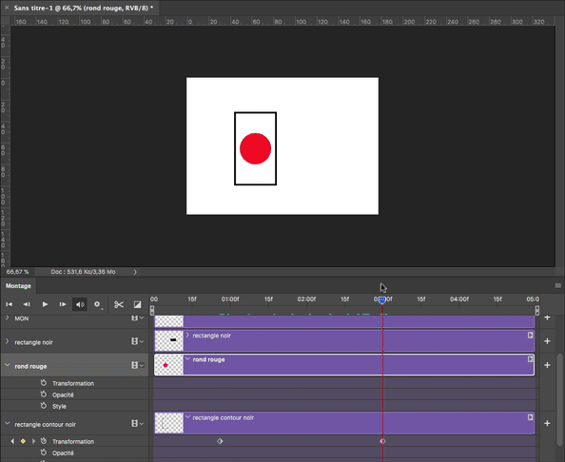Click the 66,67 % zoom field
The height and width of the screenshot is (462, 565).
[17, 272]
